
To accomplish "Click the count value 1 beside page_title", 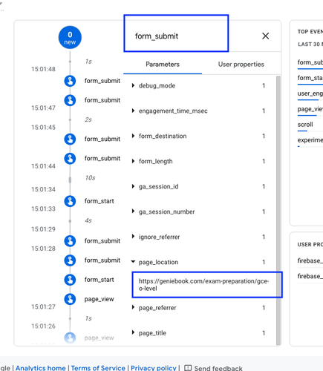I will click(x=264, y=333).
